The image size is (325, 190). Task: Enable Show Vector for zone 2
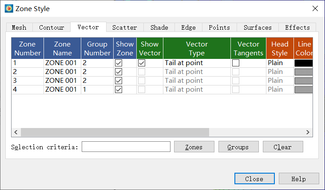click(x=142, y=72)
